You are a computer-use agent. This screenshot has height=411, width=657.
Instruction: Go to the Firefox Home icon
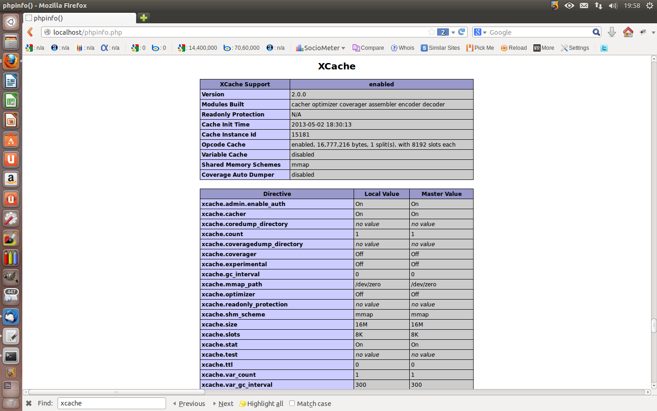coord(628,32)
